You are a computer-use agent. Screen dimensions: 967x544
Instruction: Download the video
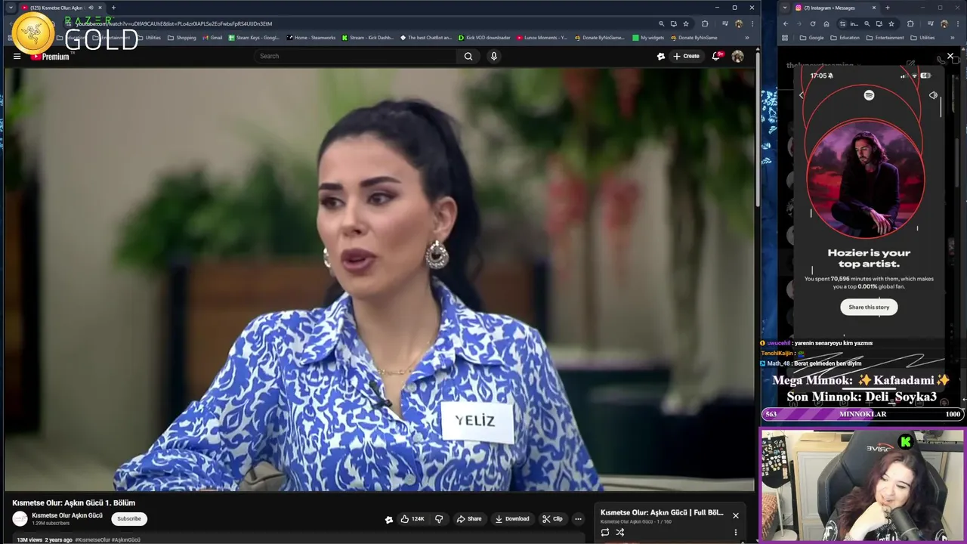tap(512, 519)
